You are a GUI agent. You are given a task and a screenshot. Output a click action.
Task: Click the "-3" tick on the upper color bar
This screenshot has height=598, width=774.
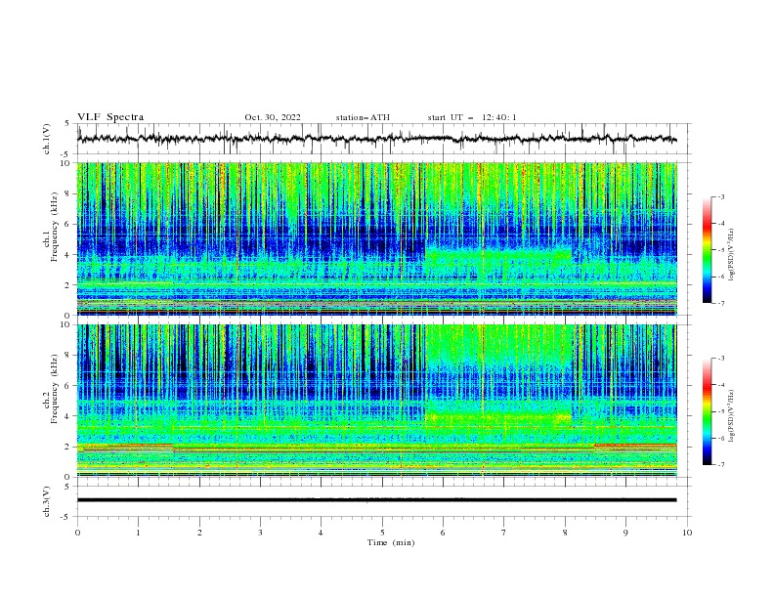tap(720, 197)
